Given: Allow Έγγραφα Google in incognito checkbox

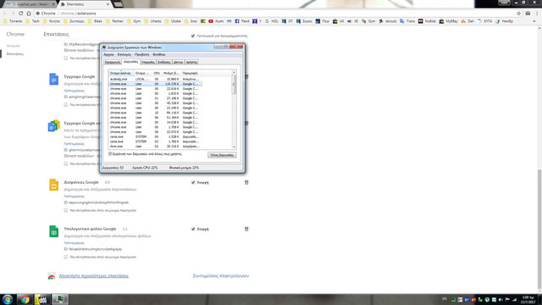Looking at the screenshot, I should 66,104.
